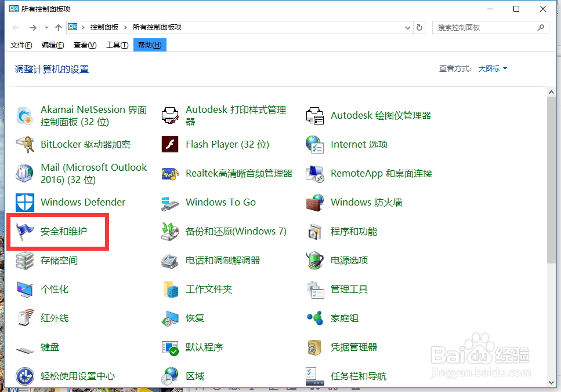Go back with the Back arrow
The height and width of the screenshot is (392, 561).
coord(16,27)
